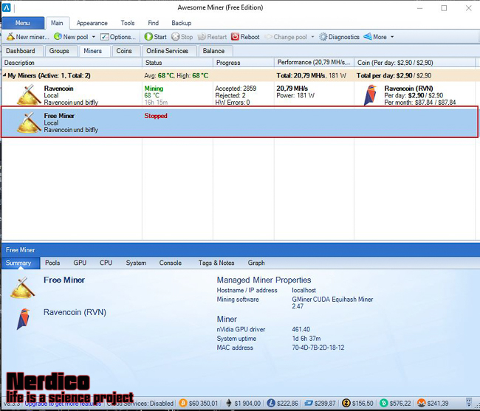Open the Tools ribbon tab
The height and width of the screenshot is (411, 480).
point(127,23)
